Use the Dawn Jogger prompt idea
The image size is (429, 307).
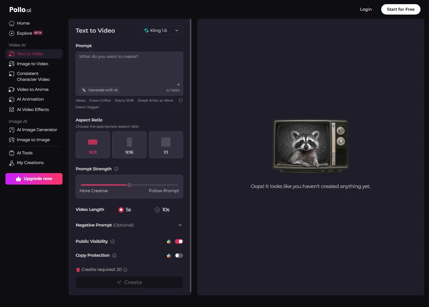87,107
